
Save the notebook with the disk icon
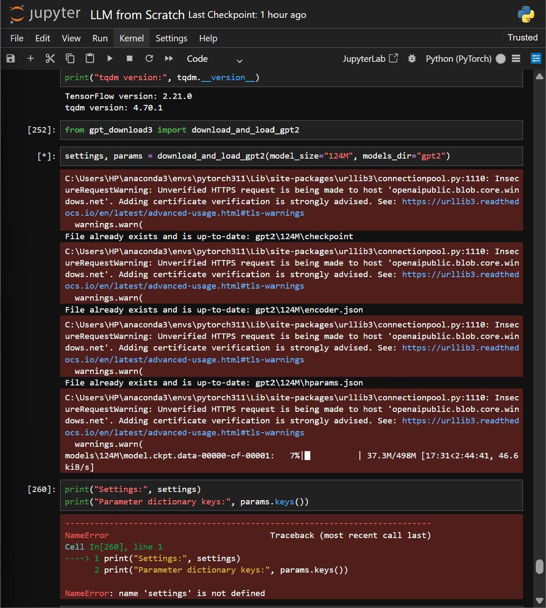pos(11,59)
